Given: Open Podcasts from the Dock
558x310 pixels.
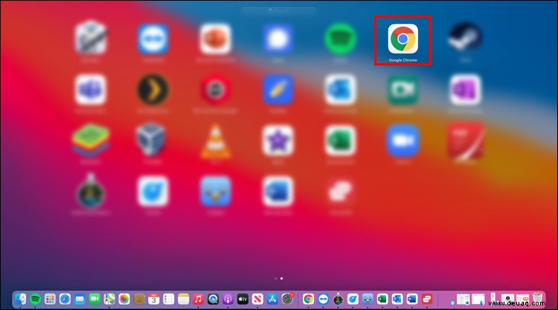Looking at the screenshot, I should (228, 299).
